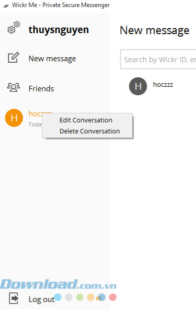
Task: Pick the gray color dot
Action: tap(68, 297)
